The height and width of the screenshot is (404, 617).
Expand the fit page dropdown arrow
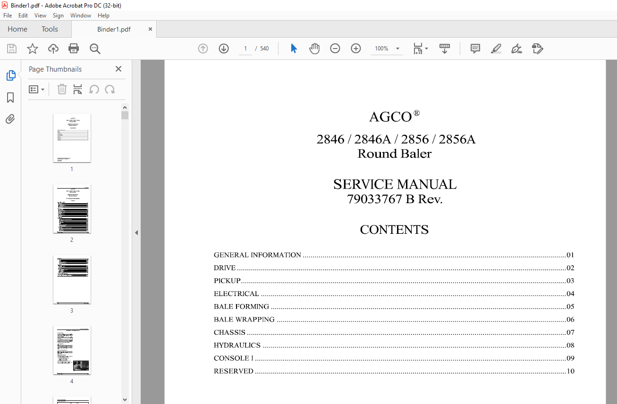point(427,49)
